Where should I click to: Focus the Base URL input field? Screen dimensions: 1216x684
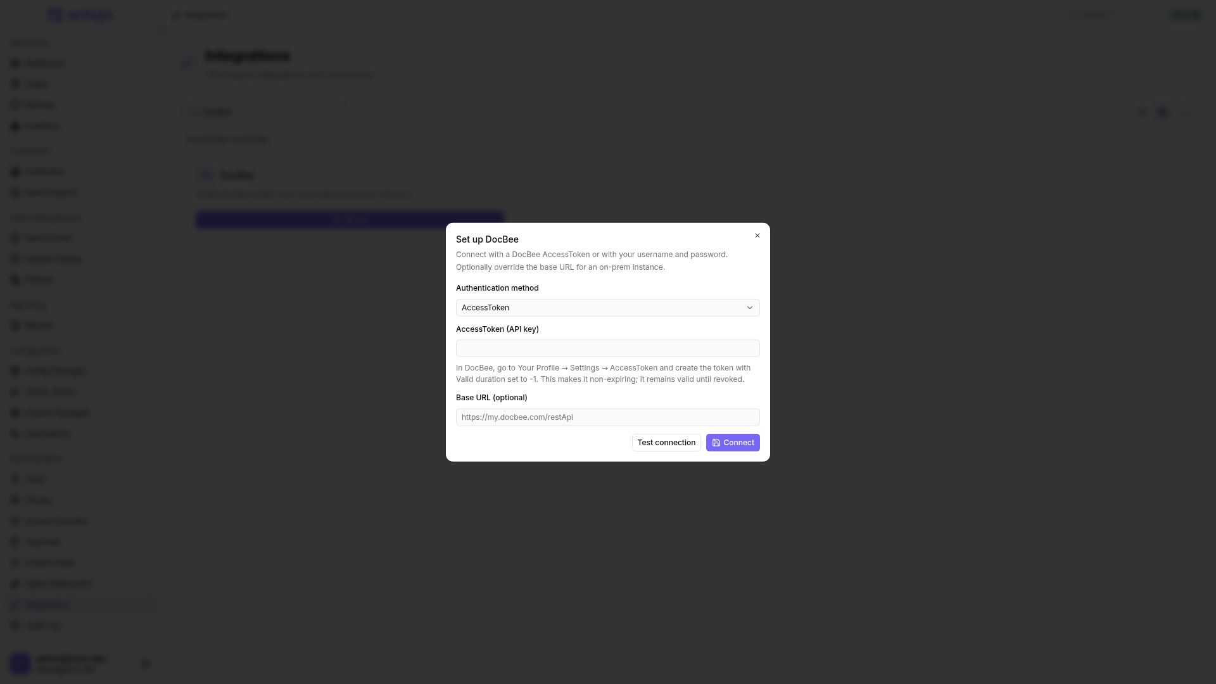(607, 417)
